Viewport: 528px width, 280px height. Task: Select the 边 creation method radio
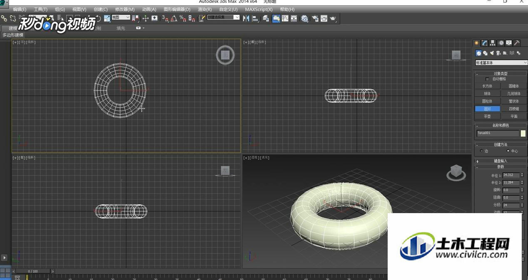[482, 151]
